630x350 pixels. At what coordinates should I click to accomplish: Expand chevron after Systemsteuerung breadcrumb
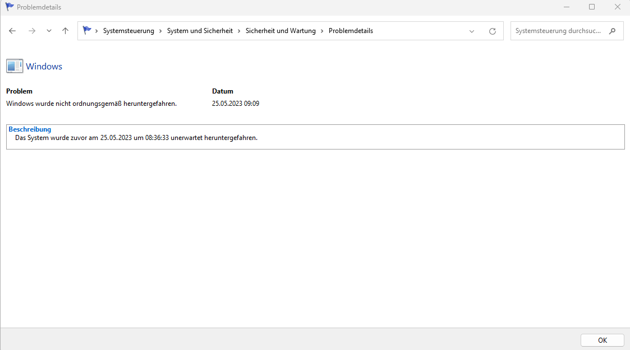click(160, 31)
